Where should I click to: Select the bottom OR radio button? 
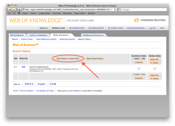[x=141, y=74]
